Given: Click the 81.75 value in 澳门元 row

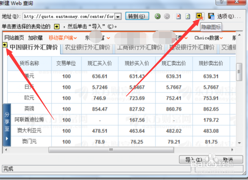Looking at the screenshot, I should pos(211,142).
